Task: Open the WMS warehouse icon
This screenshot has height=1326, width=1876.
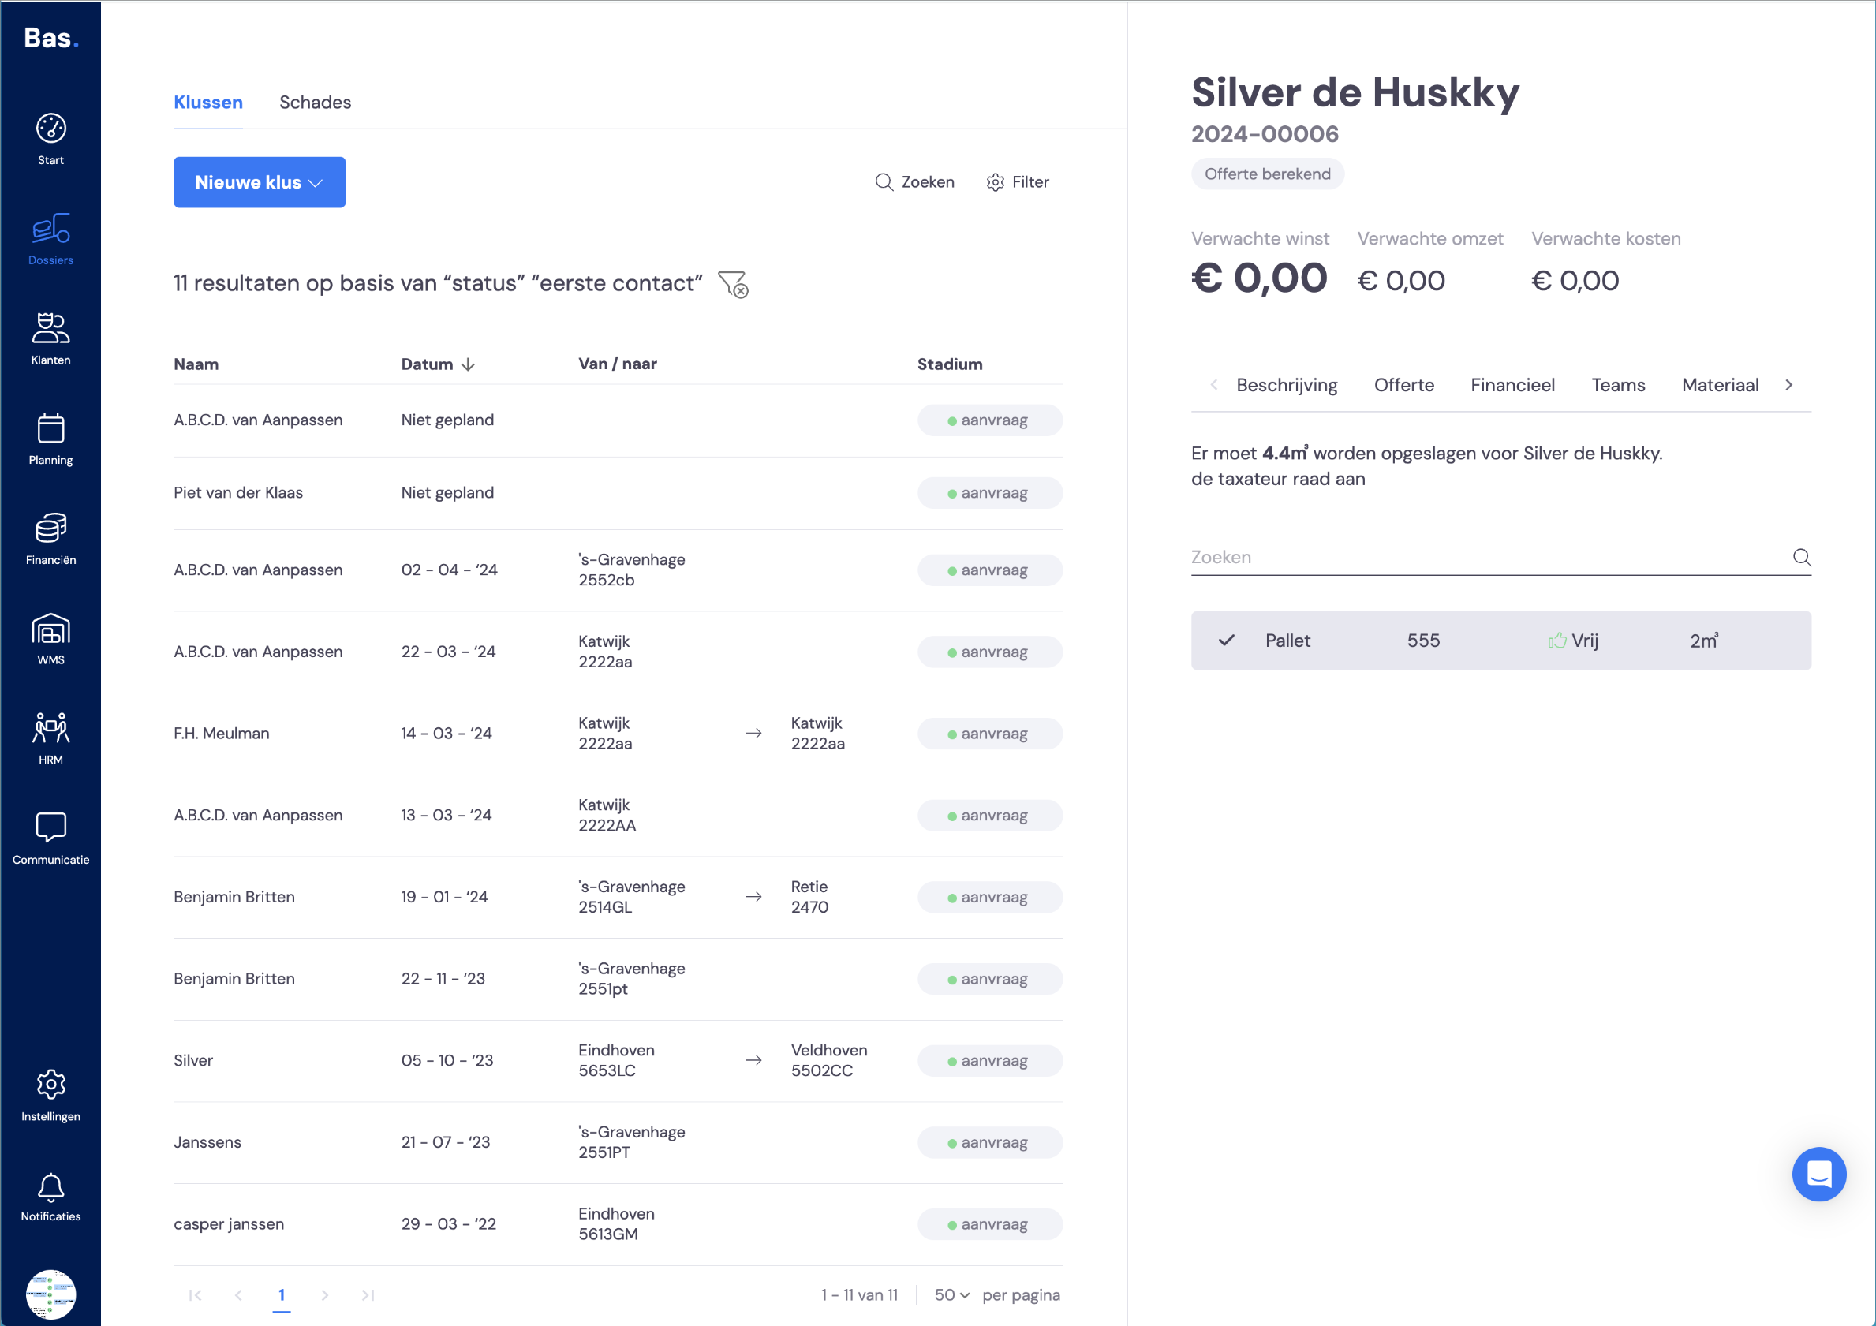Action: click(50, 629)
